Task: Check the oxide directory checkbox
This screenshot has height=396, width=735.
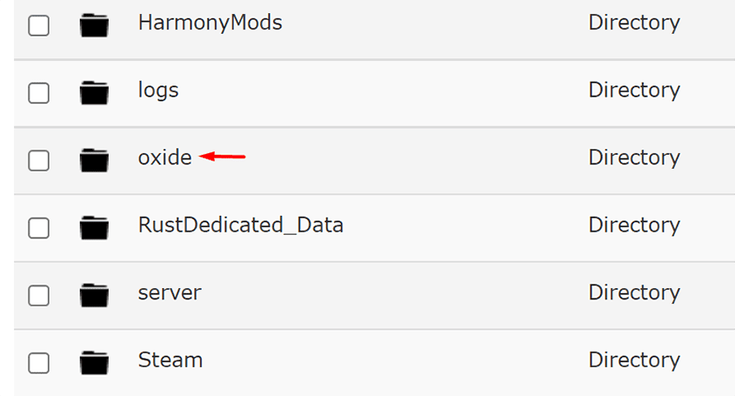Action: click(x=39, y=160)
